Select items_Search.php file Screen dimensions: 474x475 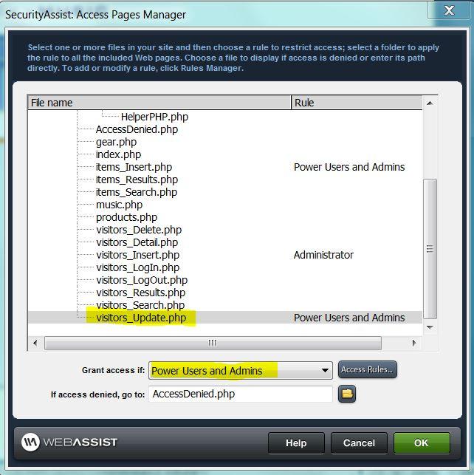point(137,192)
